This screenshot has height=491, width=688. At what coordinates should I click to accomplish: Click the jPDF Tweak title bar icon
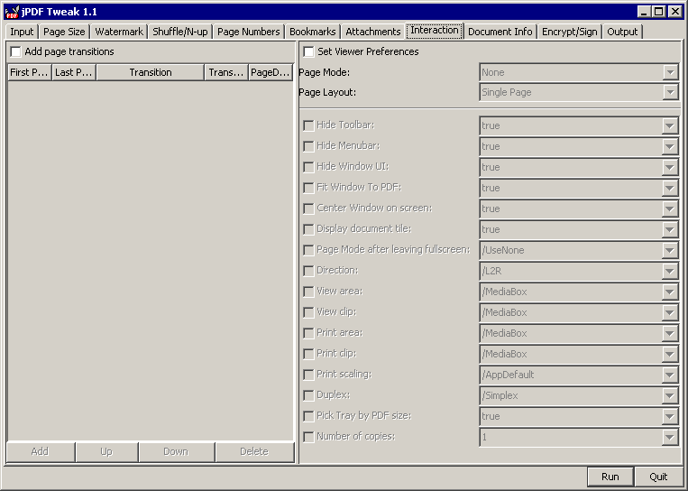(11, 11)
